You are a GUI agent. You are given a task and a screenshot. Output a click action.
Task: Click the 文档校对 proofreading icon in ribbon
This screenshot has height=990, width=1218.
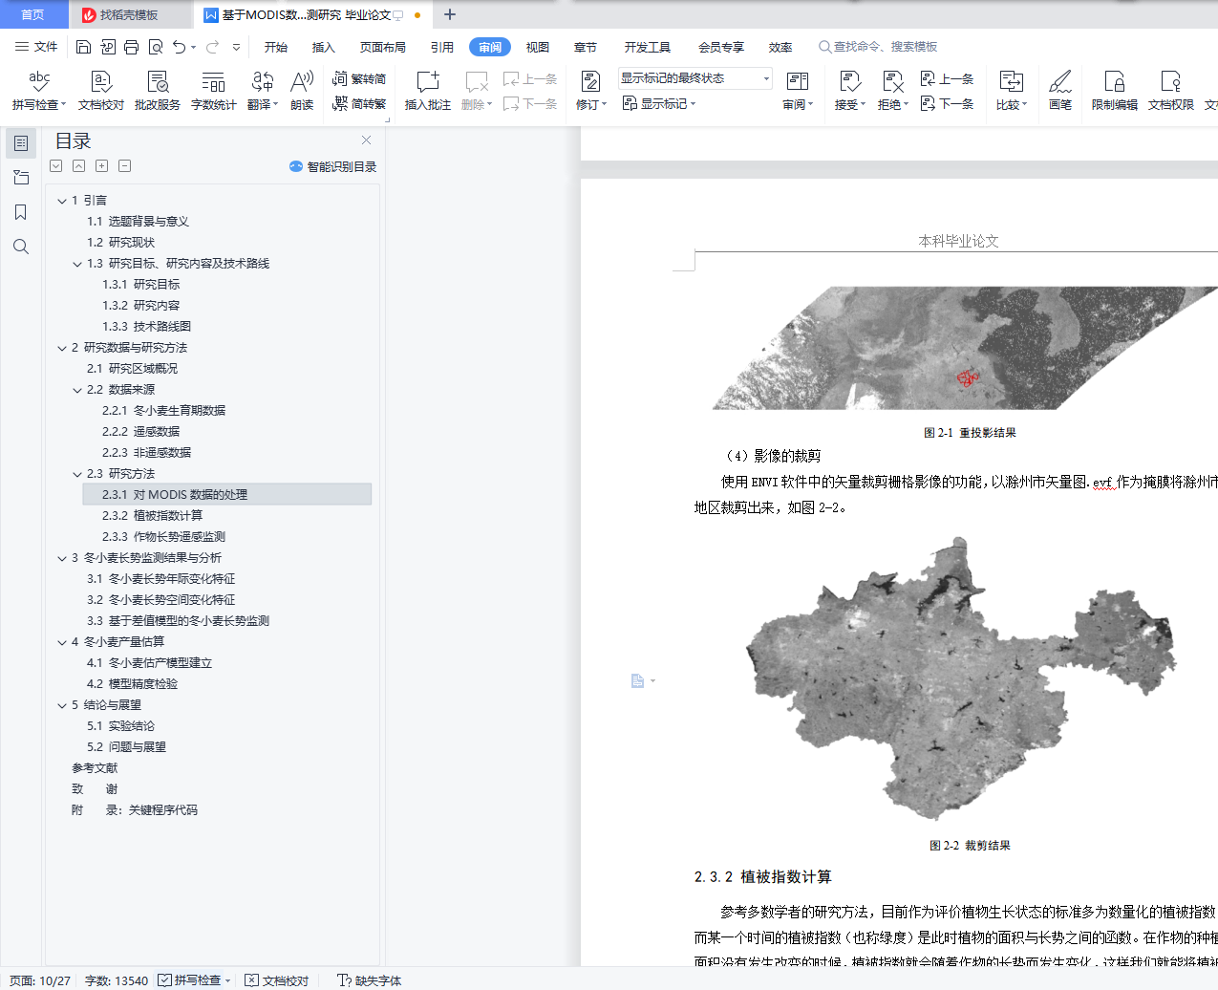[101, 90]
